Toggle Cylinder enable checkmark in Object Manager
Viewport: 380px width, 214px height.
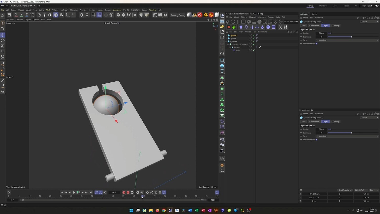point(254,41)
